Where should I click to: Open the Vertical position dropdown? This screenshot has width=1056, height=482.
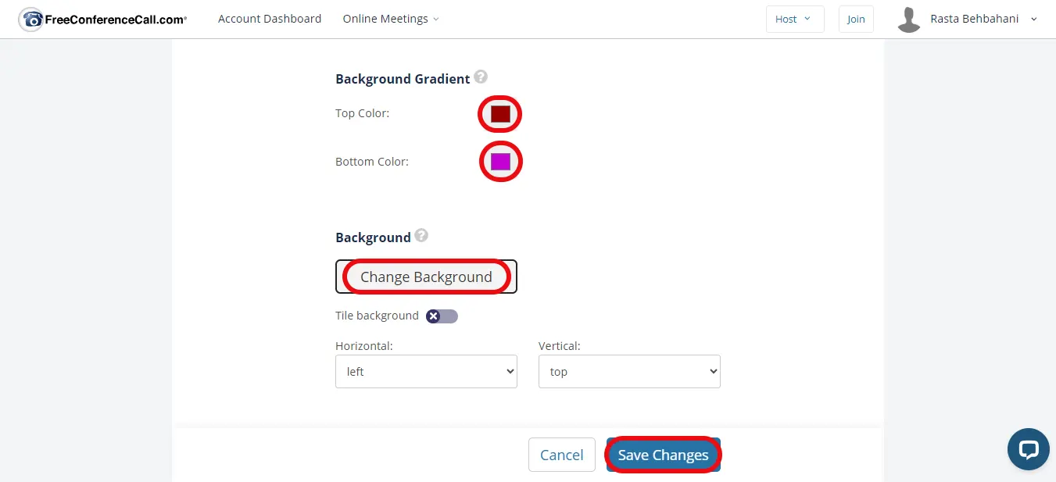click(629, 372)
